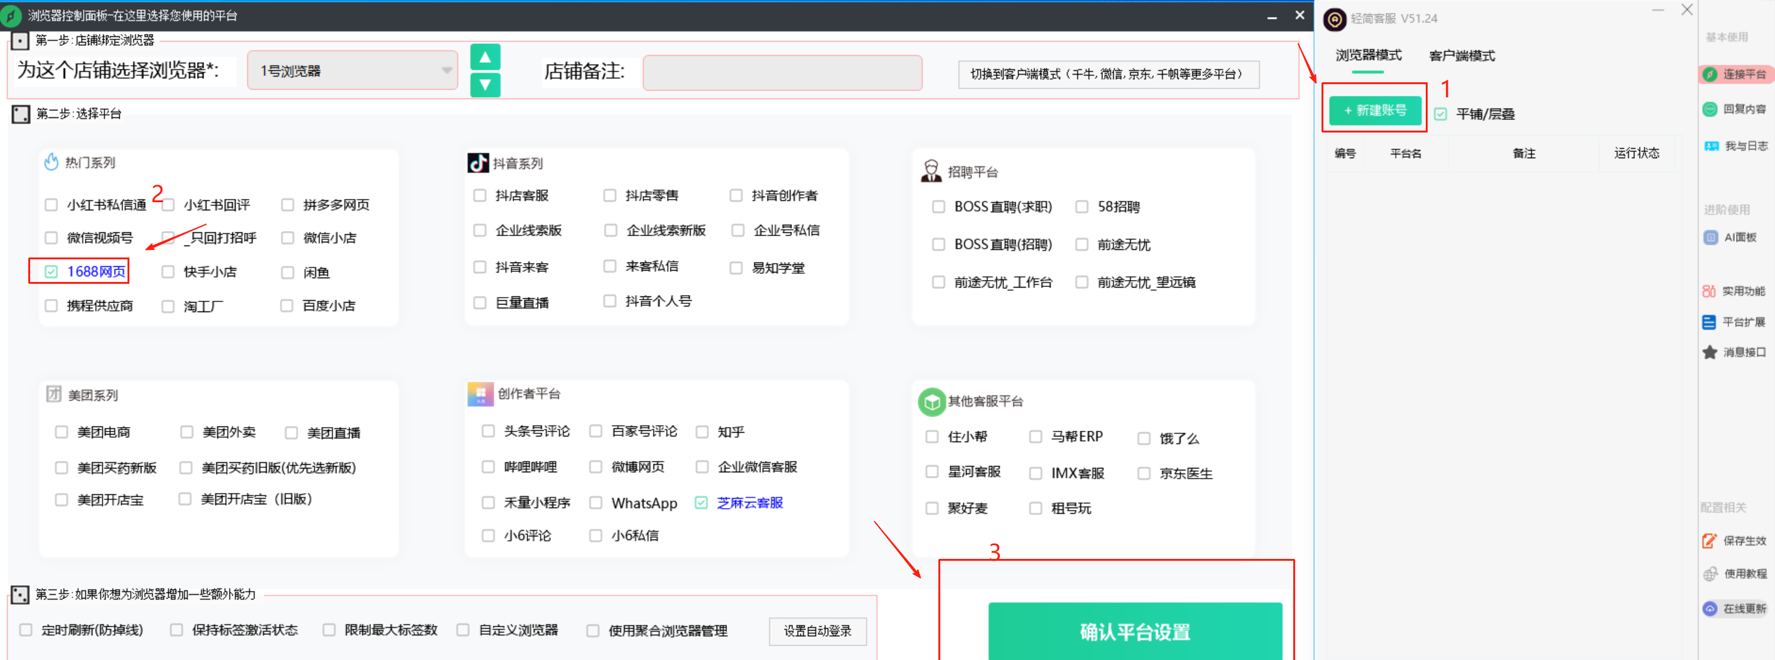Image resolution: width=1775 pixels, height=660 pixels.
Task: Open 平台扩展 in the sidebar
Action: tap(1733, 322)
